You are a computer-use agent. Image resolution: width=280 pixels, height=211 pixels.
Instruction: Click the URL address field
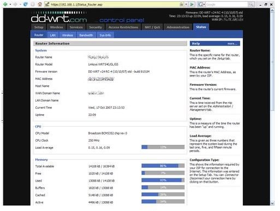115,4
